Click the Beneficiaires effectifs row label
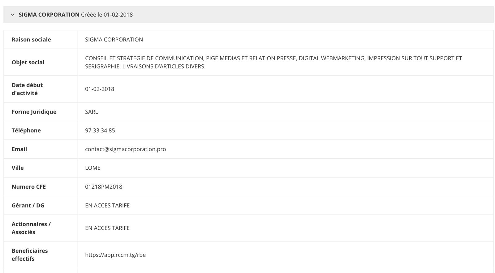495x273 pixels. pos(30,255)
